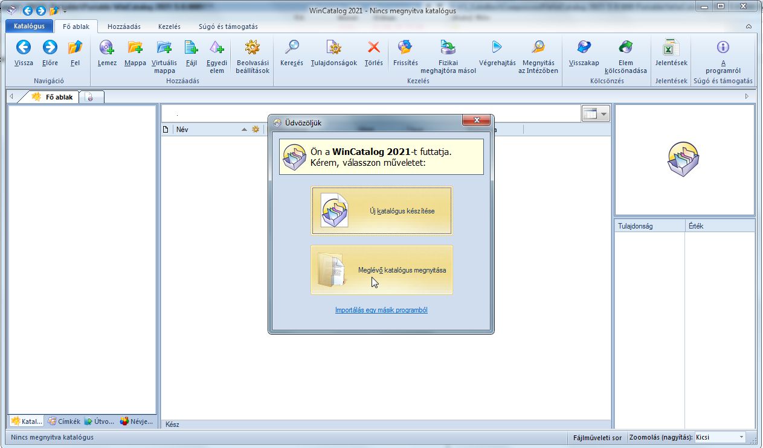Click Importálás egy másik programból link
The image size is (763, 448).
coord(381,310)
